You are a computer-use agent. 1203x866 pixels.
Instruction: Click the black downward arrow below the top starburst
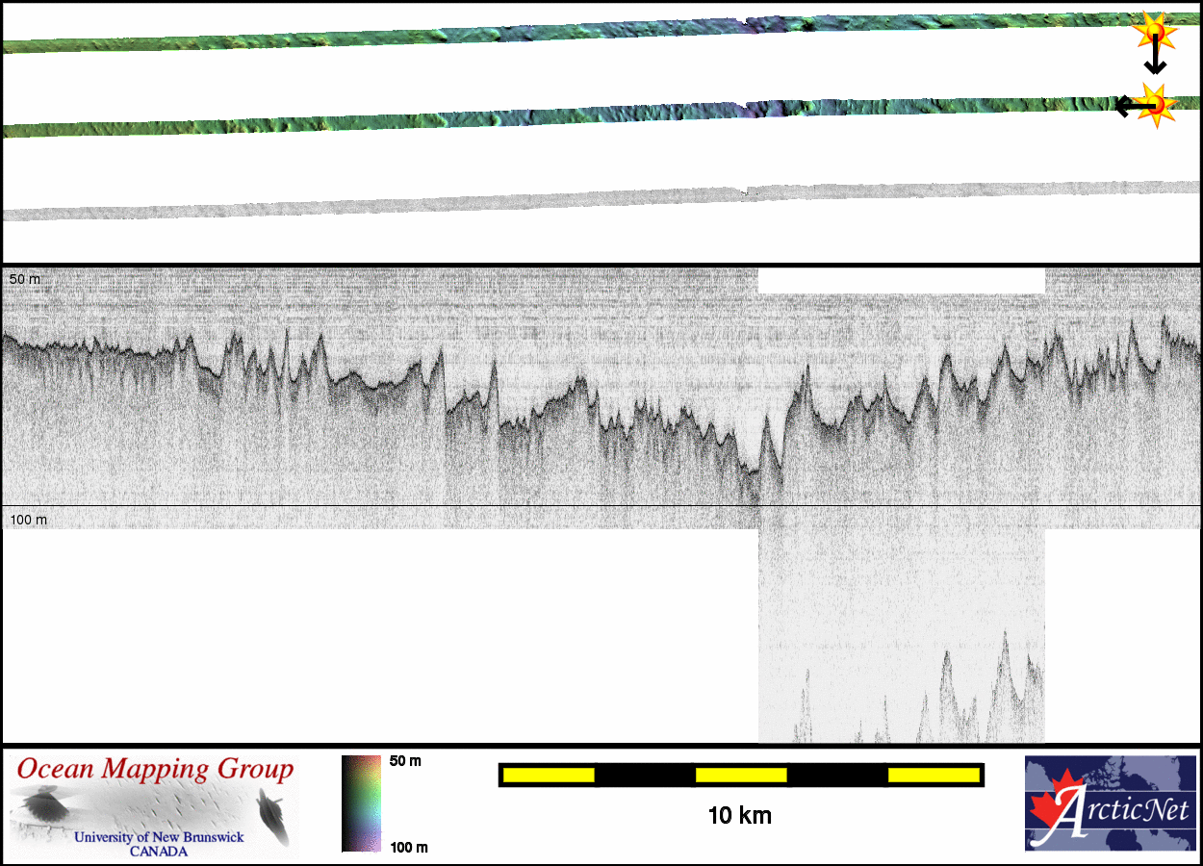[1155, 62]
